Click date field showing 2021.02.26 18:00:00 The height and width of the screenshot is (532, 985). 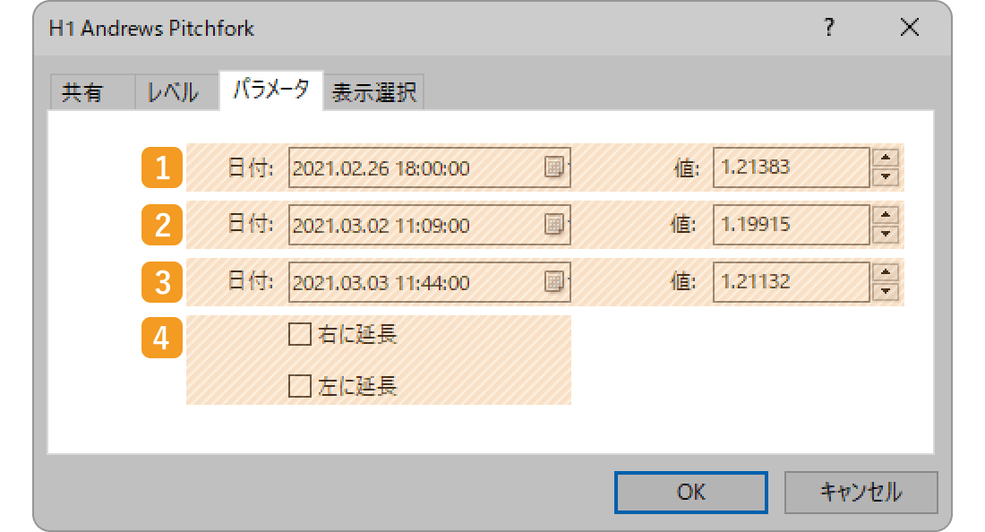click(x=429, y=167)
